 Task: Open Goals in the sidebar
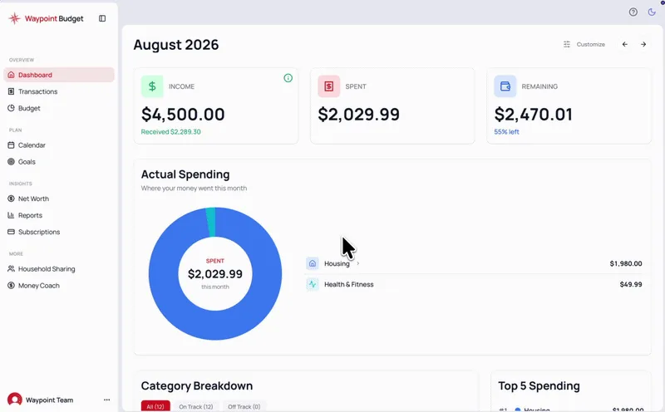click(x=59, y=161)
